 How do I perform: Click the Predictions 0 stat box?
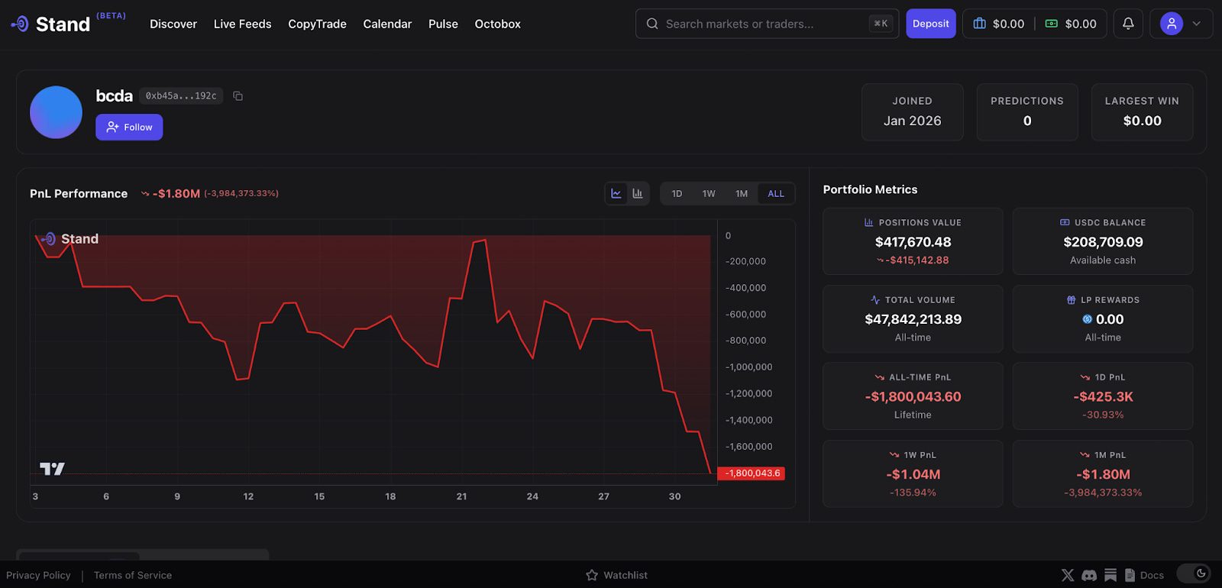point(1027,112)
